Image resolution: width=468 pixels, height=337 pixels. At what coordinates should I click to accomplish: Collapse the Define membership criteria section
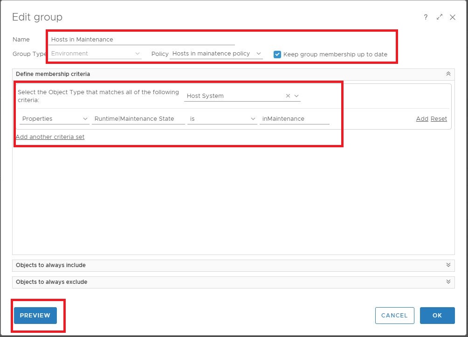448,74
